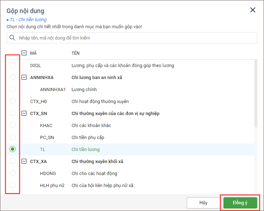
Task: Collapse all rows via header toggle
Action: [24, 53]
